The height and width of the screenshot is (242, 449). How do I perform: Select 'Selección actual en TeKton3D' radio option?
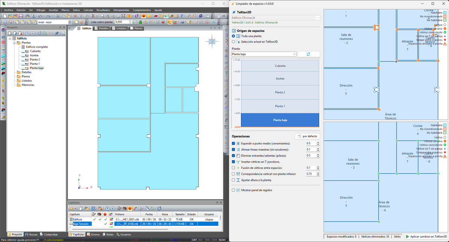pos(233,42)
